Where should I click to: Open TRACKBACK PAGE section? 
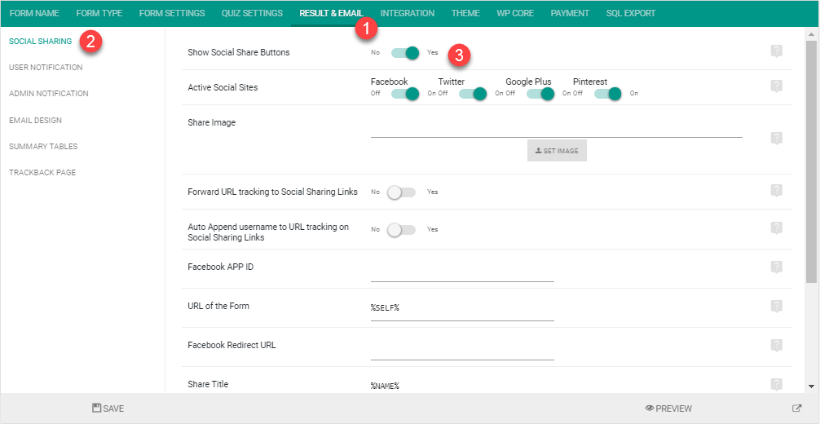(42, 173)
